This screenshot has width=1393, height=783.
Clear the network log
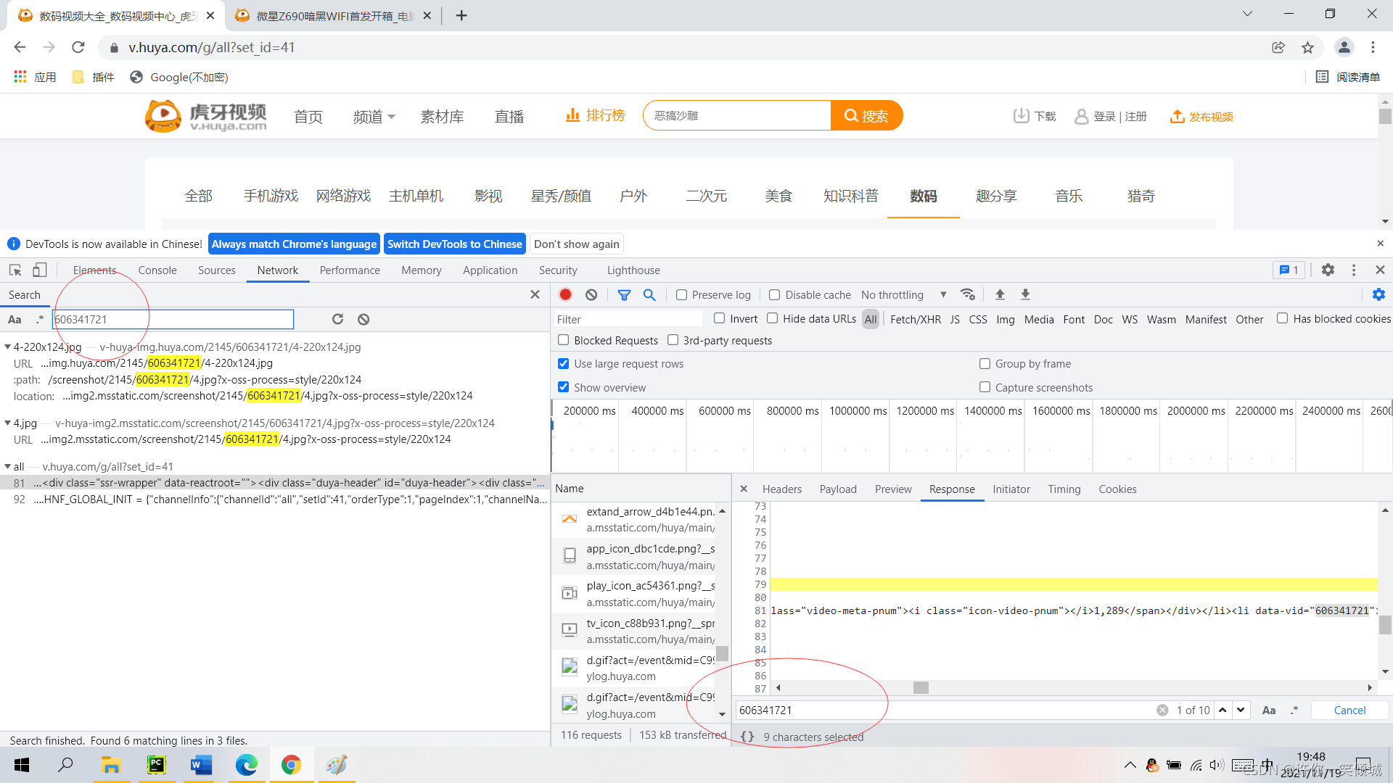pos(591,294)
